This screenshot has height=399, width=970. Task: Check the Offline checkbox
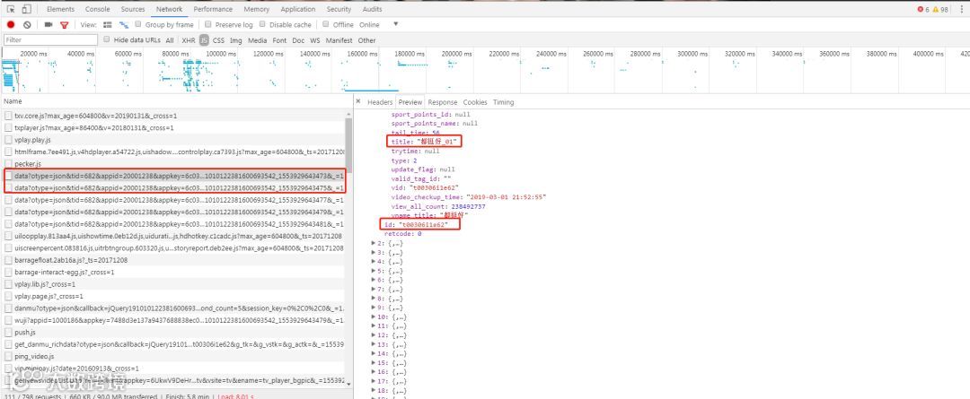tap(326, 24)
